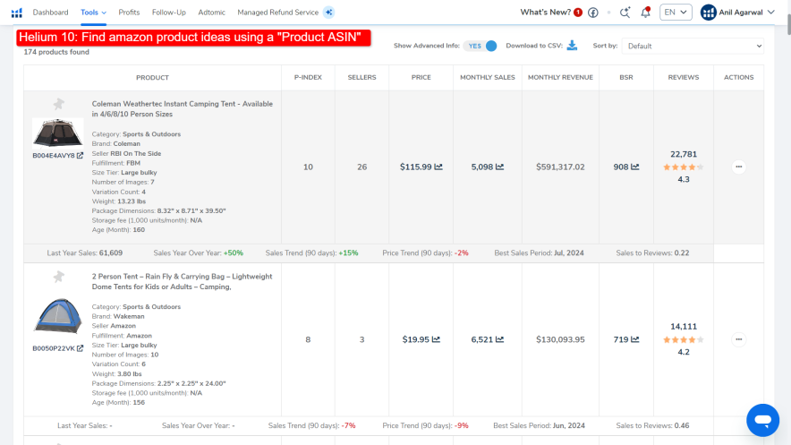Open Adtomic menu item

click(212, 13)
